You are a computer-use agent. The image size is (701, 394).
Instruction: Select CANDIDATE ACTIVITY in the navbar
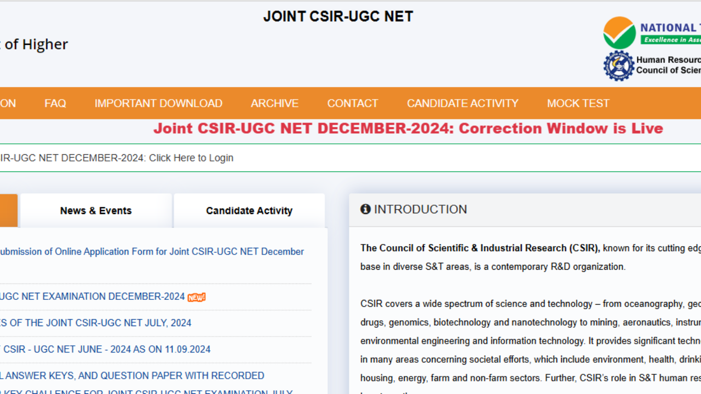point(462,103)
